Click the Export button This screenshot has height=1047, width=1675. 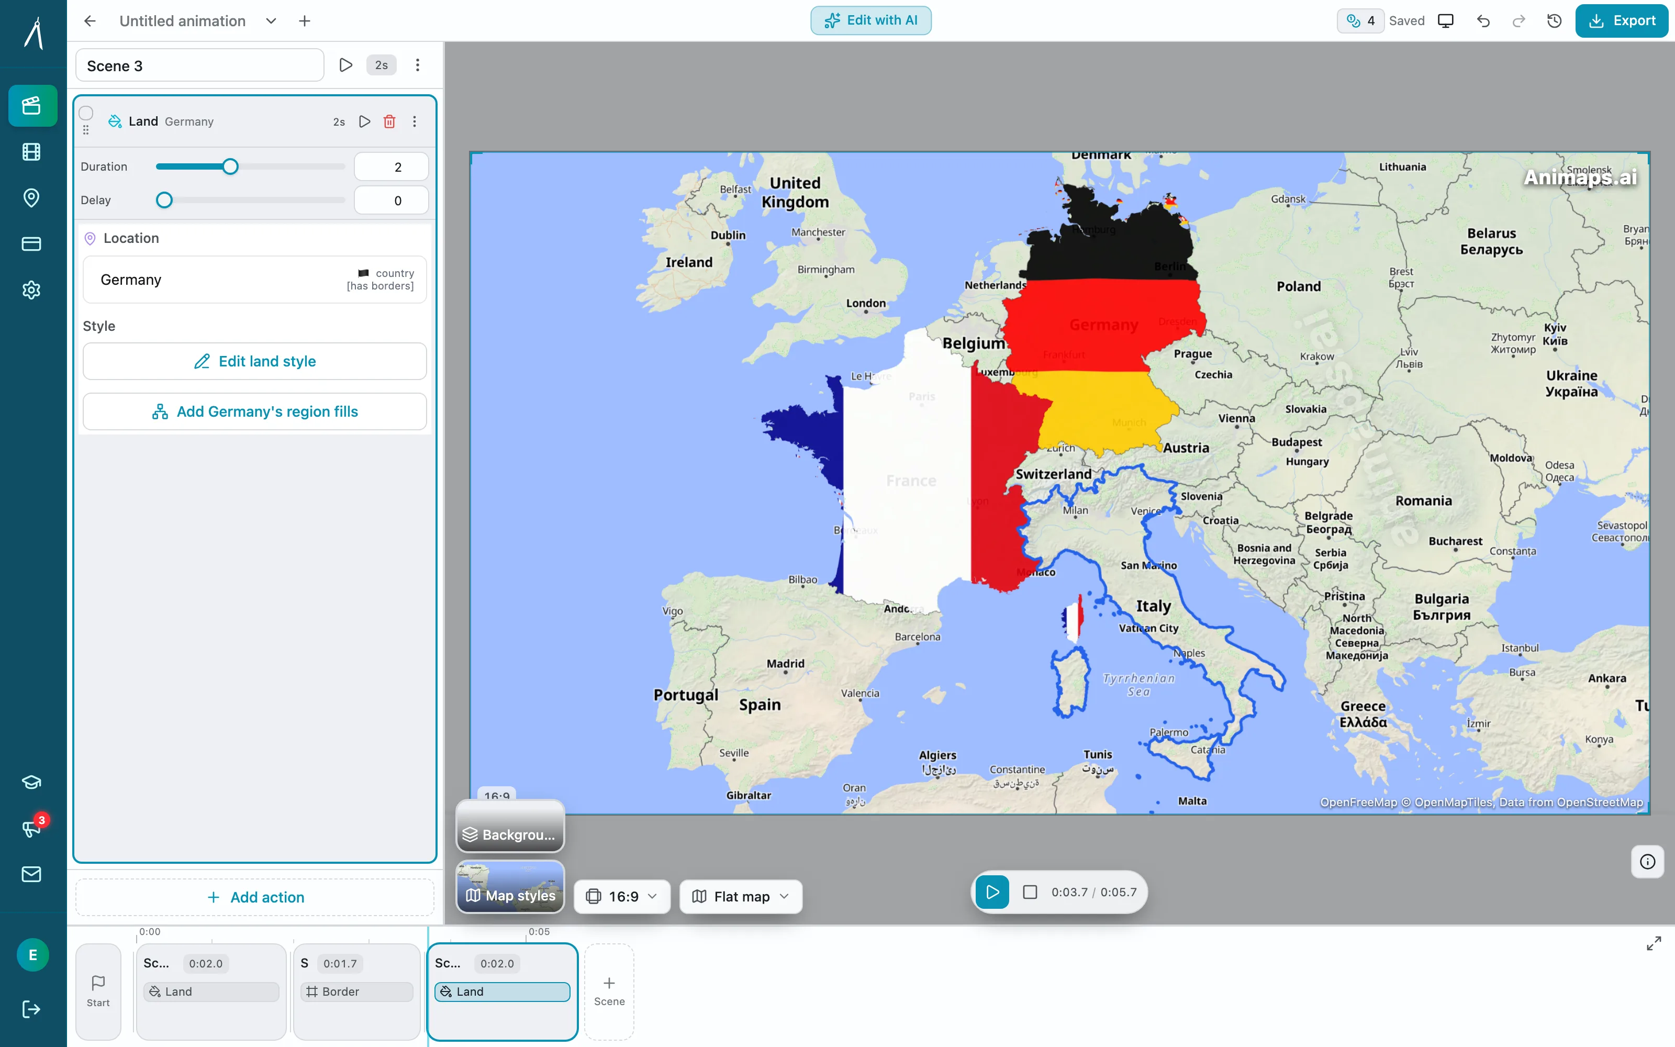coord(1621,21)
